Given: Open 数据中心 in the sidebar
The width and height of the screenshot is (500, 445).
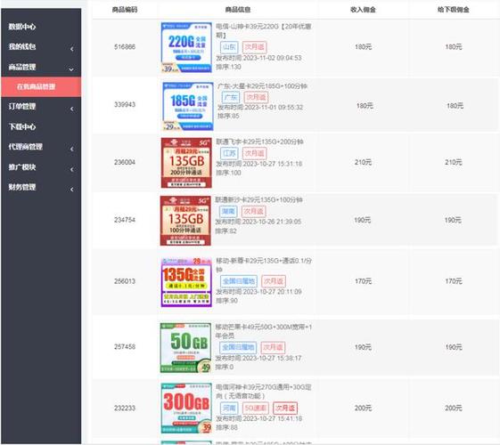Looking at the screenshot, I should coord(22,27).
